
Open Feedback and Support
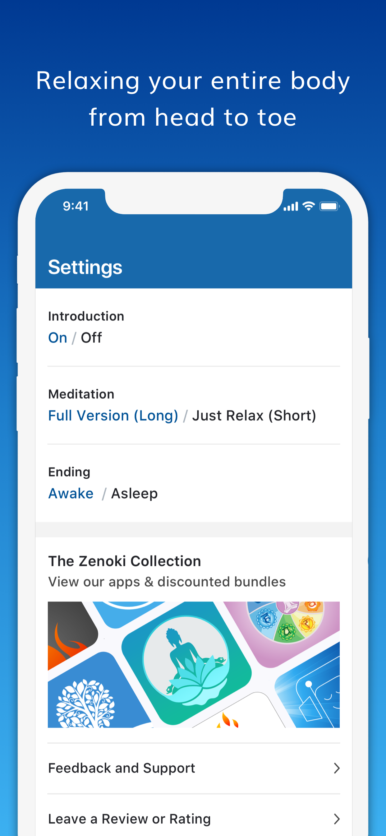122,768
